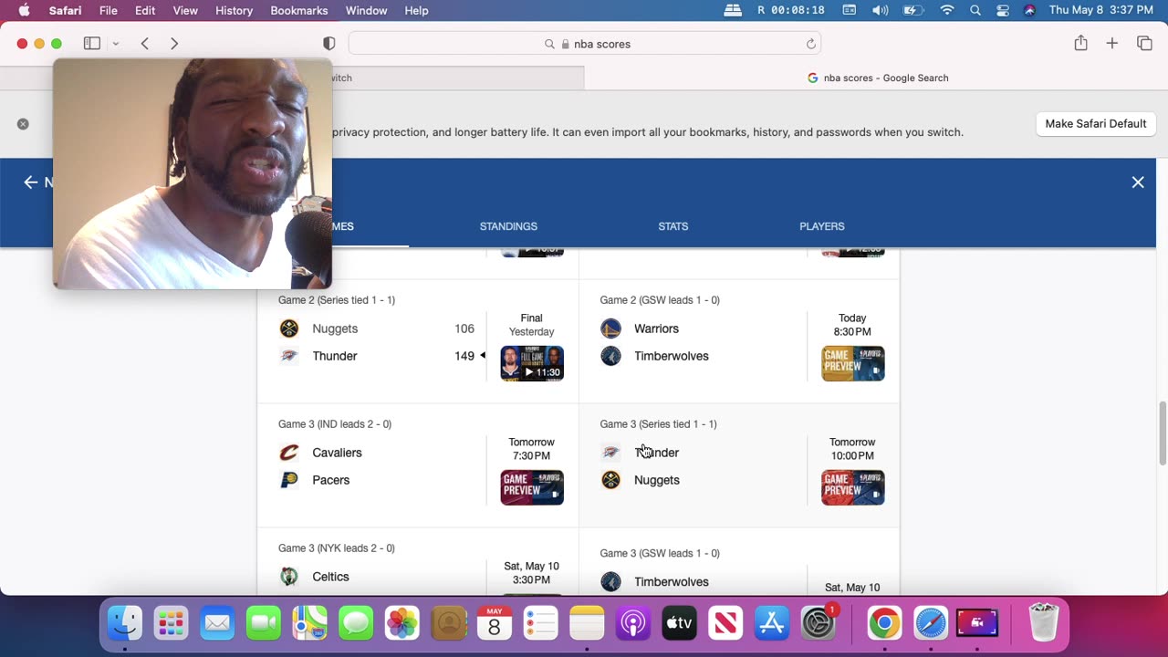Open Google Chrome from the Dock
The width and height of the screenshot is (1168, 657).
click(x=884, y=623)
